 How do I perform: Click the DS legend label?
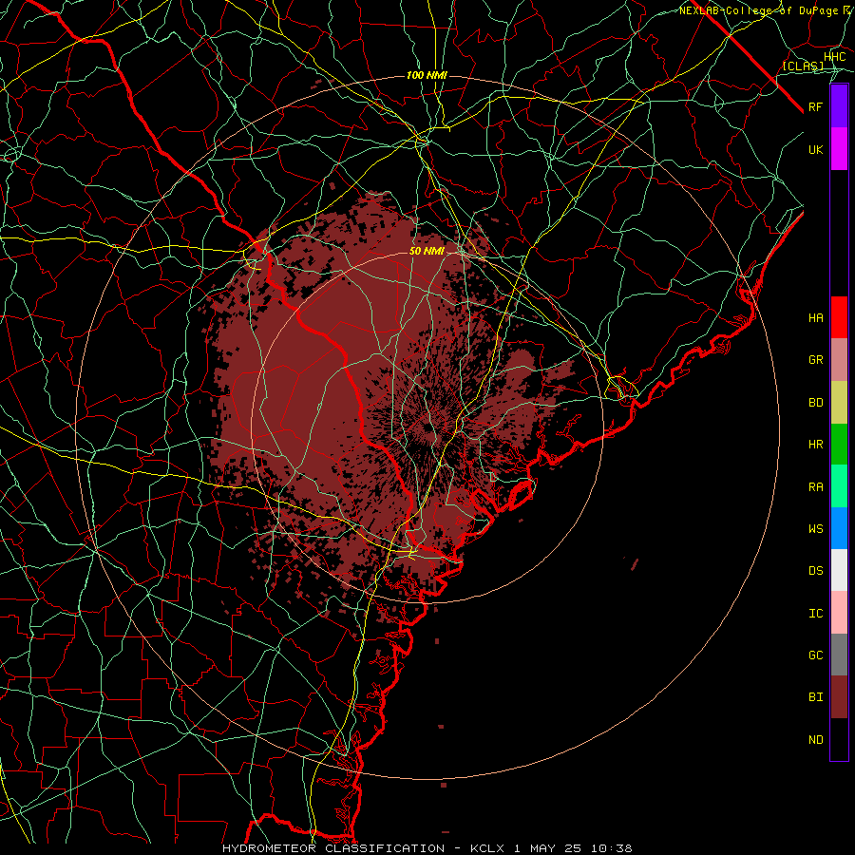click(816, 570)
